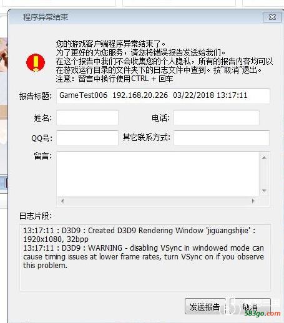Viewport: 284px width, 323px height.
Task: Select the 其它联系方式 input field
Action: coord(222,138)
